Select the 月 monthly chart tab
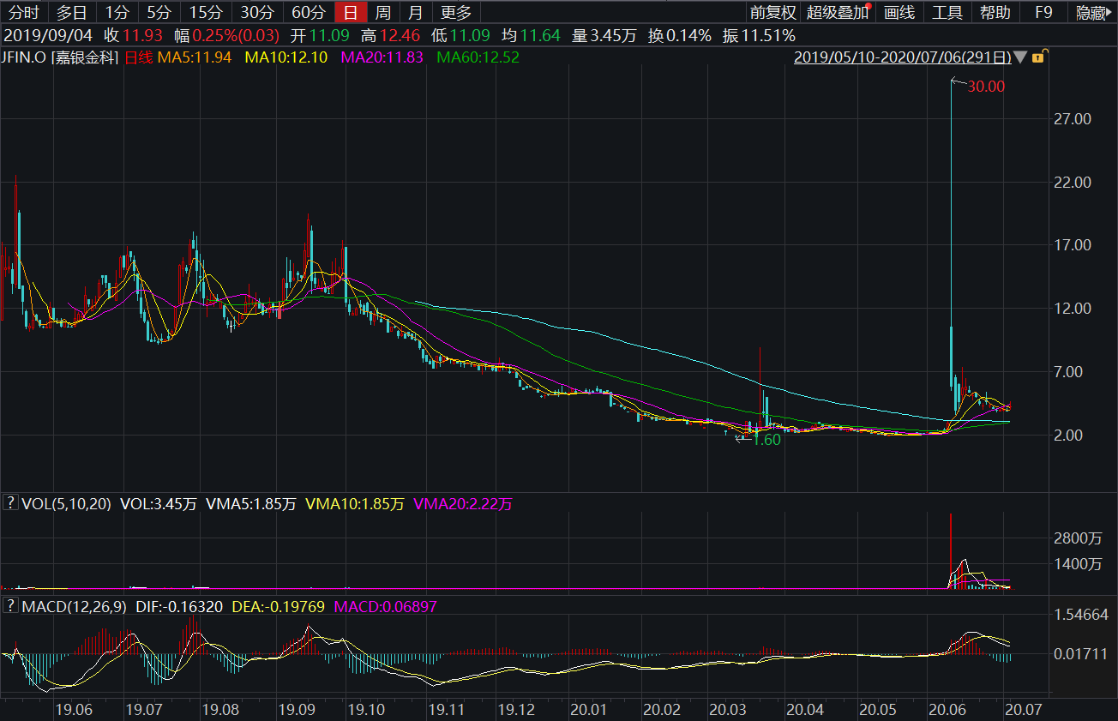The width and height of the screenshot is (1118, 721). pyautogui.click(x=415, y=12)
